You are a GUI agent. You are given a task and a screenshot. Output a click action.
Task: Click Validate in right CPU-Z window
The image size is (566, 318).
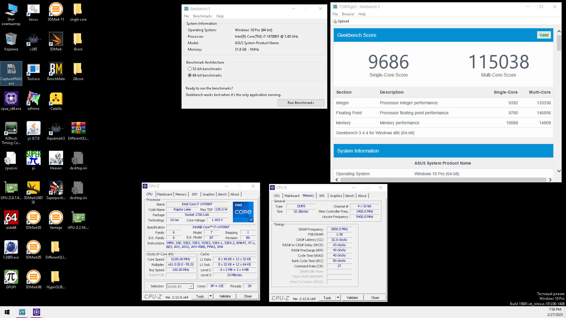pyautogui.click(x=352, y=298)
